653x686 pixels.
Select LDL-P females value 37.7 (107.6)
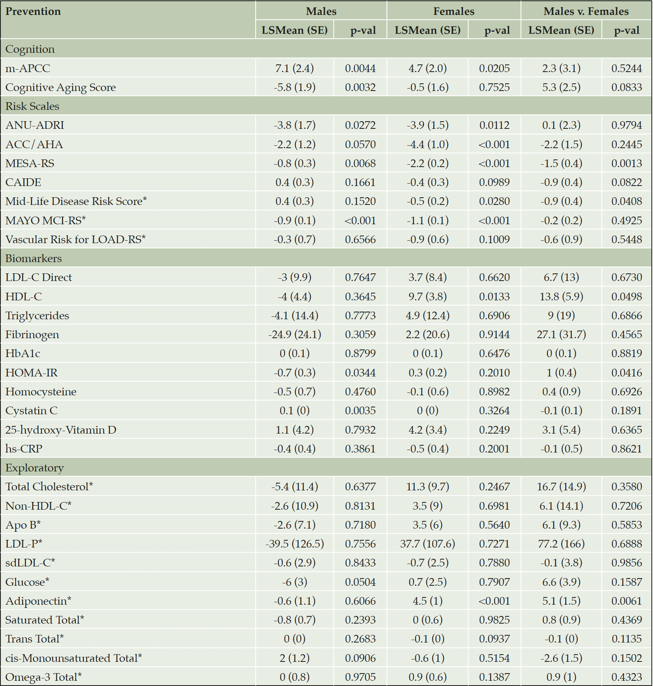coord(428,544)
